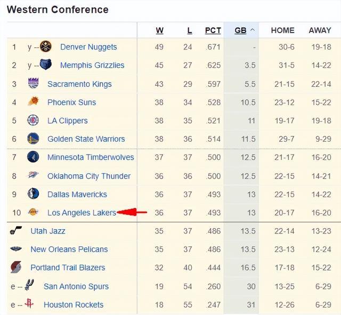Open the Oklahoma City Thunder link

[x=89, y=176]
